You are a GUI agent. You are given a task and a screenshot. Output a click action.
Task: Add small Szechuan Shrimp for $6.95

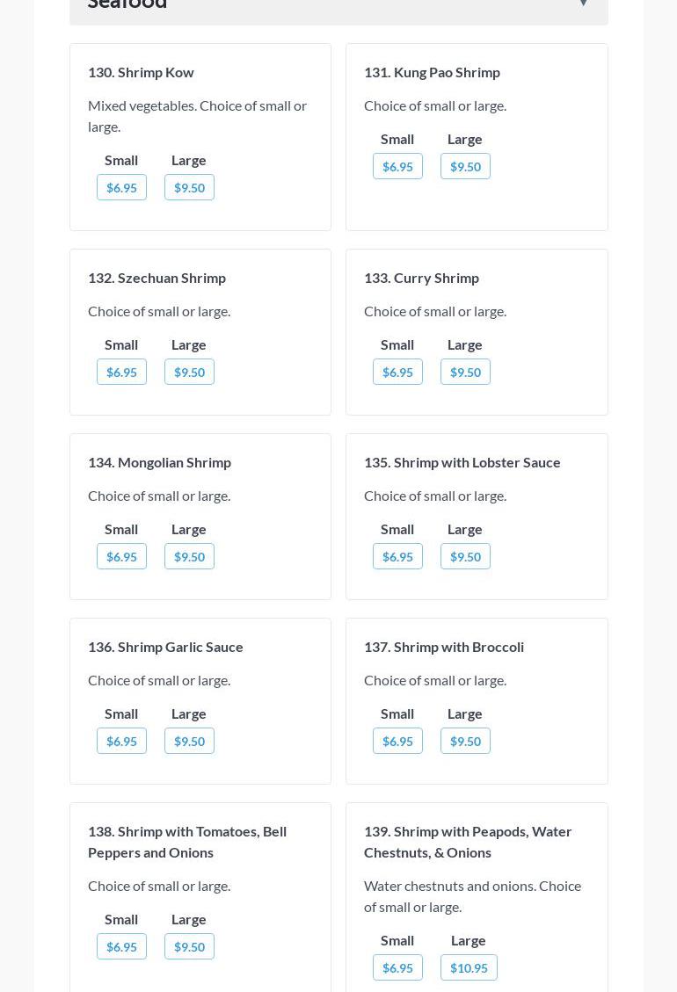tap(121, 372)
